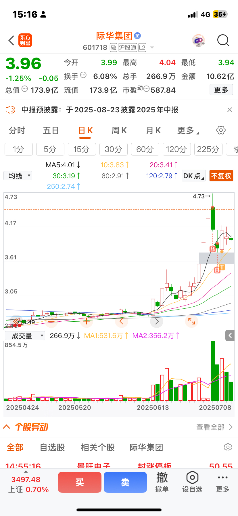Select the 全部 alerts tab

[15, 447]
